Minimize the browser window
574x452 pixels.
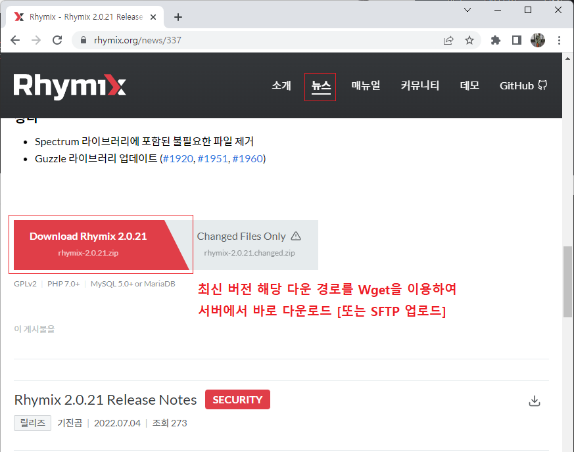point(498,10)
